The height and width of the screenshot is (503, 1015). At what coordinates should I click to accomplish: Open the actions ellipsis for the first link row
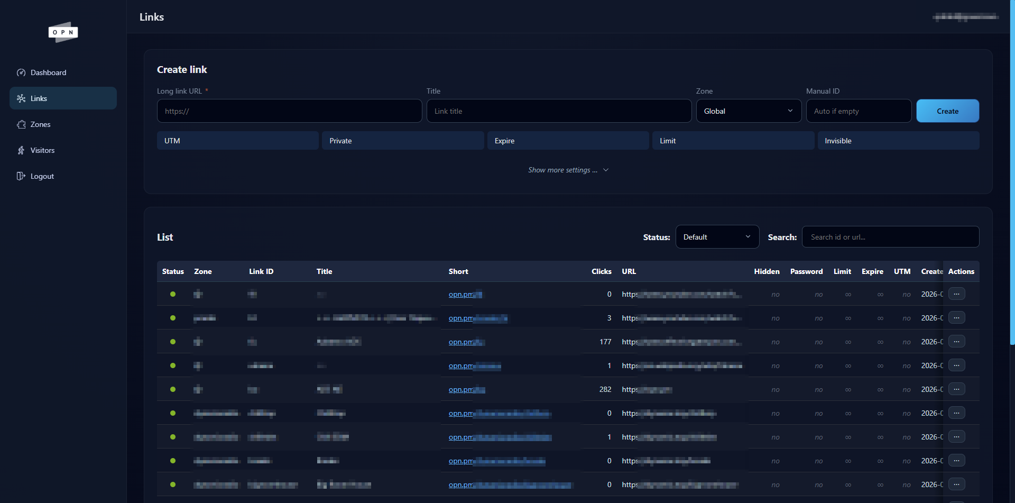957,294
